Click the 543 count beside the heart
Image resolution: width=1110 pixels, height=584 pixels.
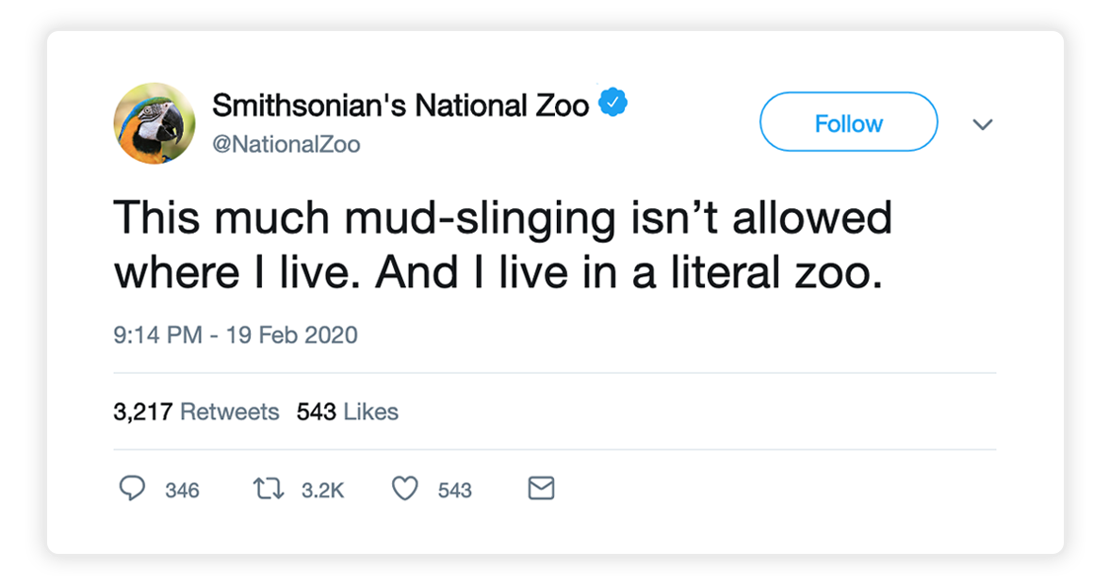[x=454, y=490]
